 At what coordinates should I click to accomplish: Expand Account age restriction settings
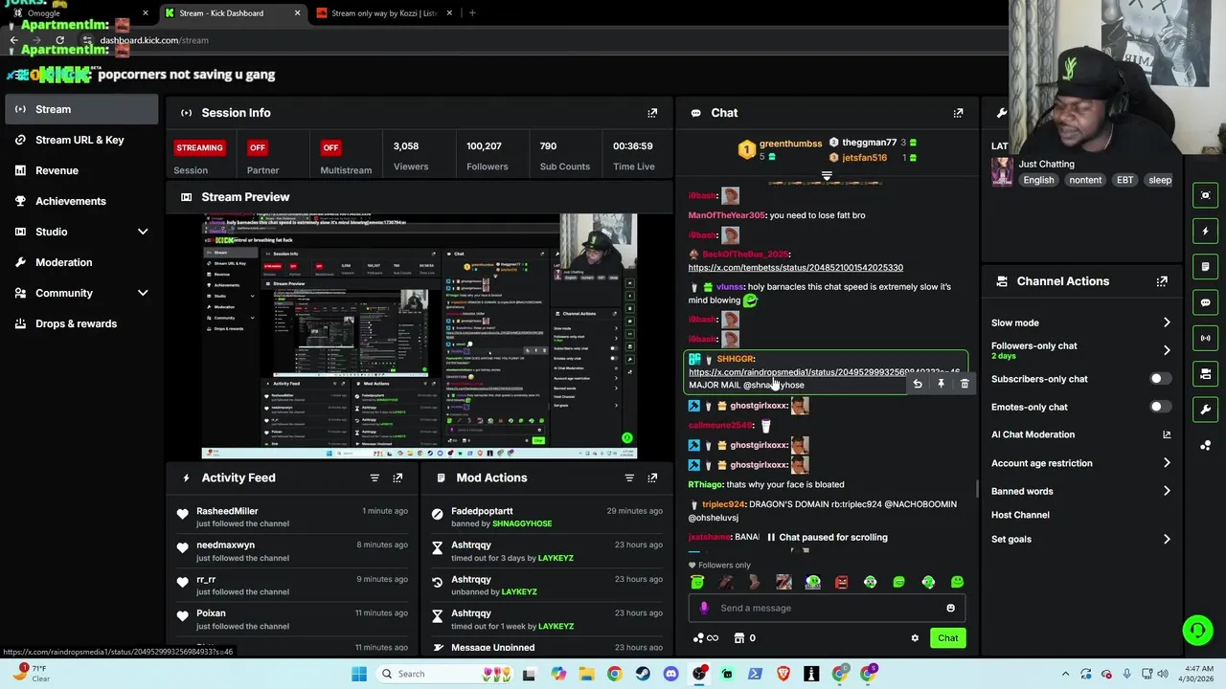(1167, 463)
